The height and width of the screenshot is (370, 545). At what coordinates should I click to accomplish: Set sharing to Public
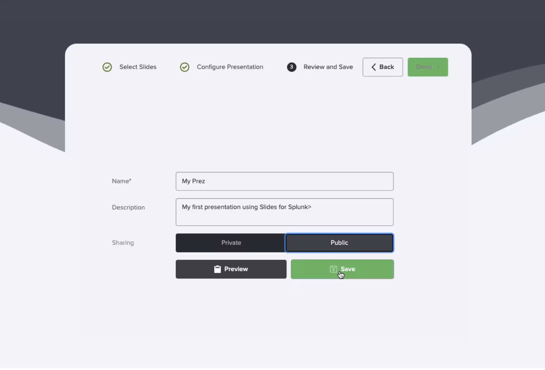pos(339,243)
